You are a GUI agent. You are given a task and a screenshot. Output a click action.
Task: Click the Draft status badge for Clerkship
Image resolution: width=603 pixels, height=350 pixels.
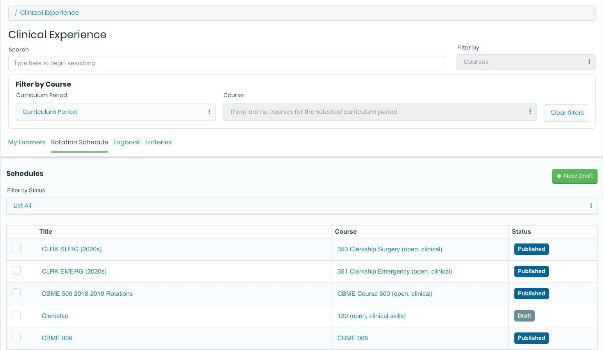pos(524,316)
